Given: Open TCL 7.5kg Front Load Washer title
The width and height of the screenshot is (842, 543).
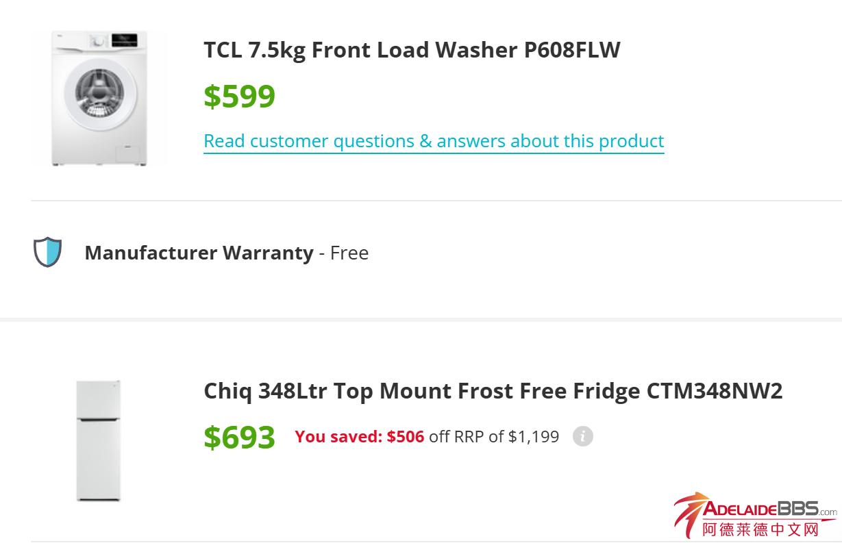Looking at the screenshot, I should point(412,50).
